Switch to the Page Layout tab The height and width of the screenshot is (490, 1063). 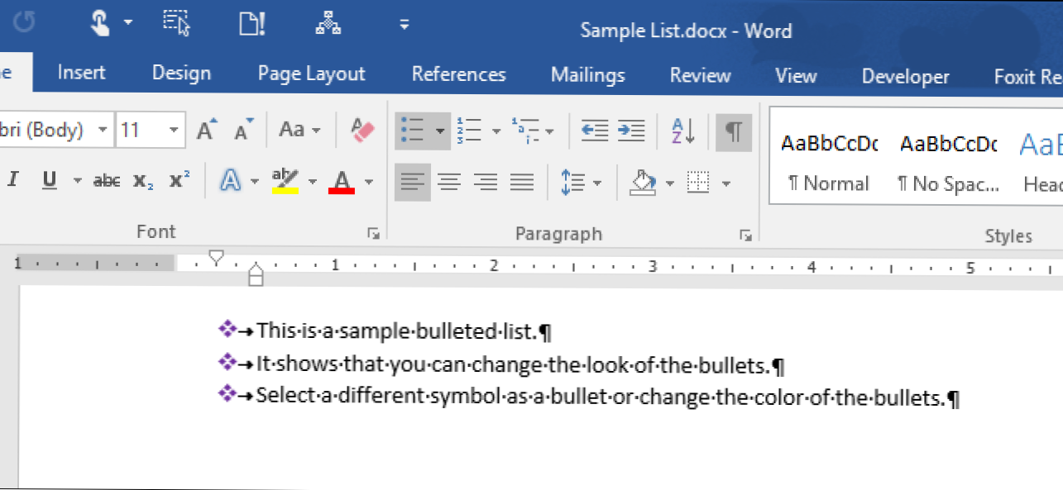click(x=311, y=74)
